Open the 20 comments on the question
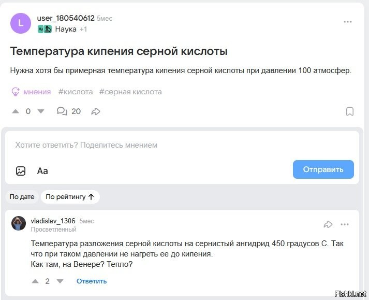The height and width of the screenshot is (300, 369). pyautogui.click(x=69, y=111)
